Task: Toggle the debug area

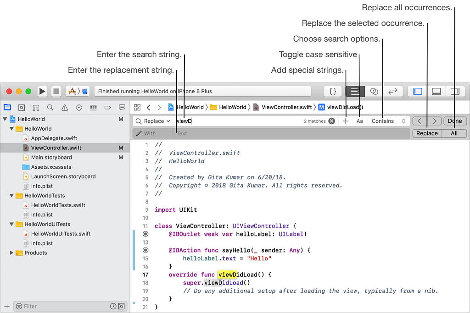Action: [x=436, y=91]
